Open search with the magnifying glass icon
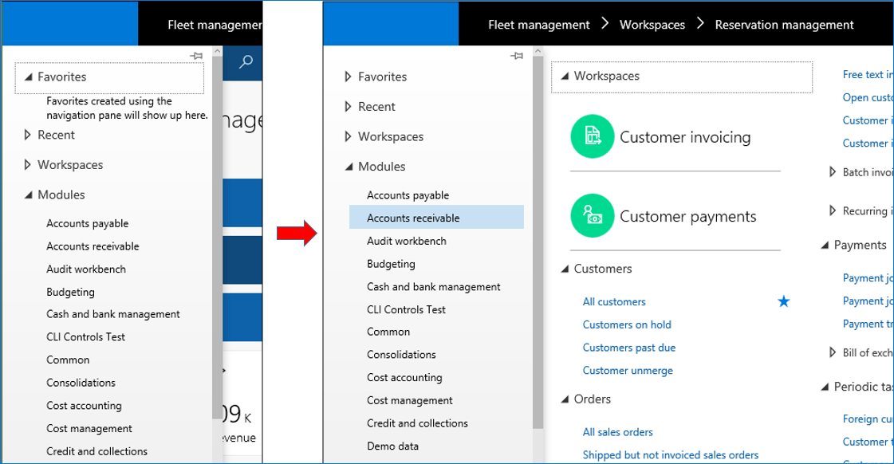The width and height of the screenshot is (894, 464). [246, 61]
